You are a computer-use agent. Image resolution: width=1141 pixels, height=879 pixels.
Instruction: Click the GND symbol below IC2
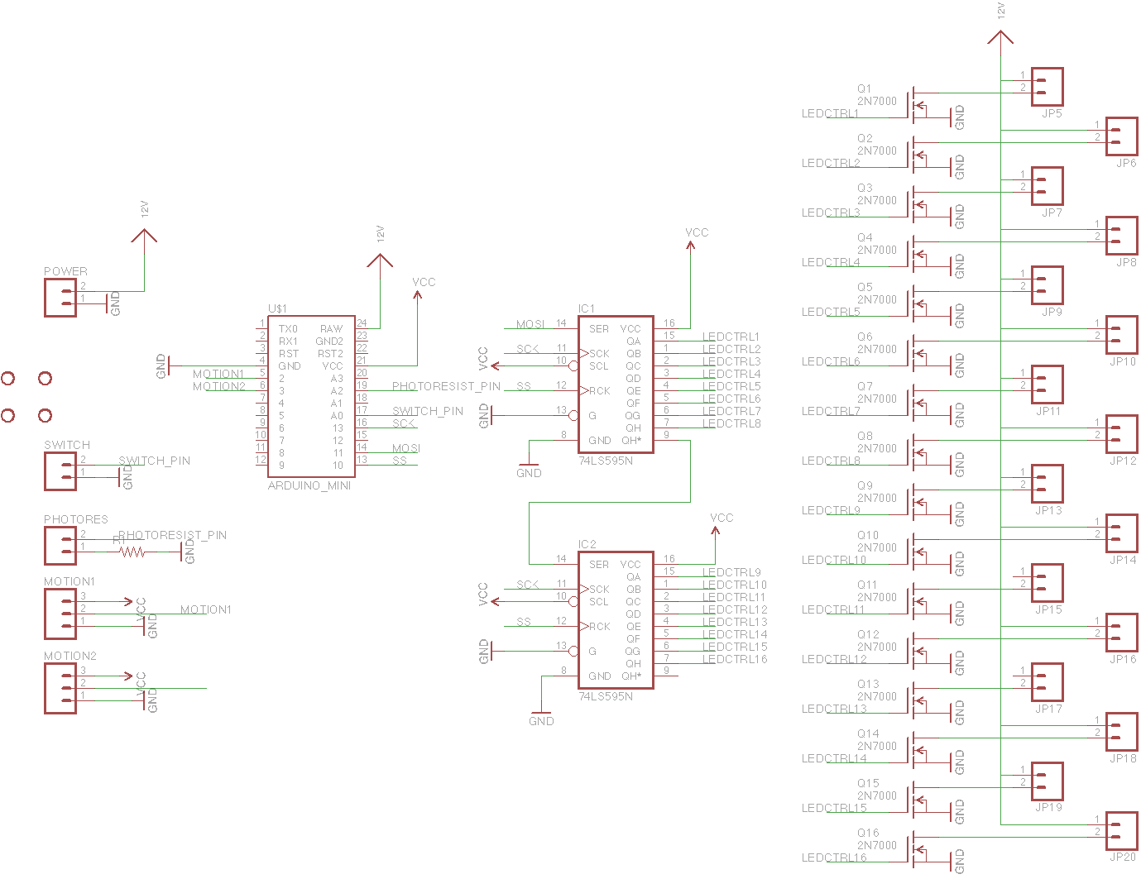[x=541, y=714]
